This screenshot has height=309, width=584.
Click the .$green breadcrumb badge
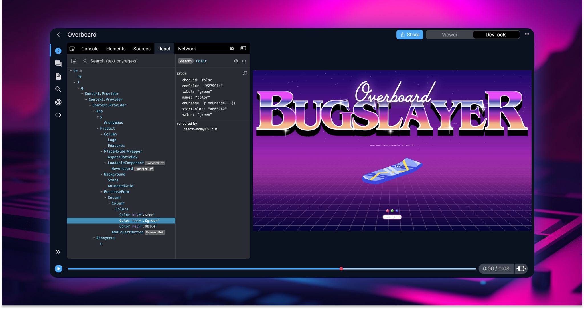186,61
